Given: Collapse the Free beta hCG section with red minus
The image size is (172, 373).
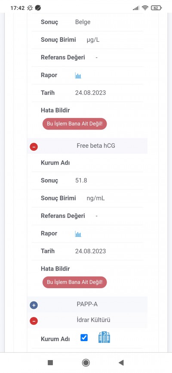Looking at the screenshot, I should pos(34,147).
